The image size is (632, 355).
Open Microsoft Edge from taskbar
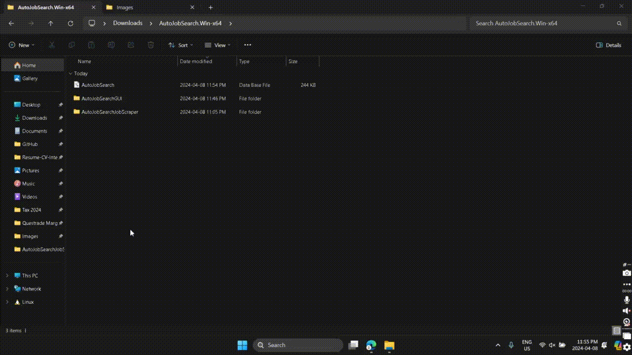click(371, 345)
